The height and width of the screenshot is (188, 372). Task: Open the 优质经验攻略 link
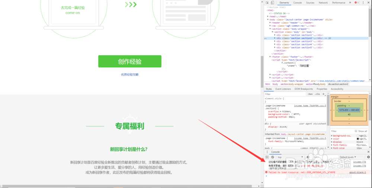130,75
